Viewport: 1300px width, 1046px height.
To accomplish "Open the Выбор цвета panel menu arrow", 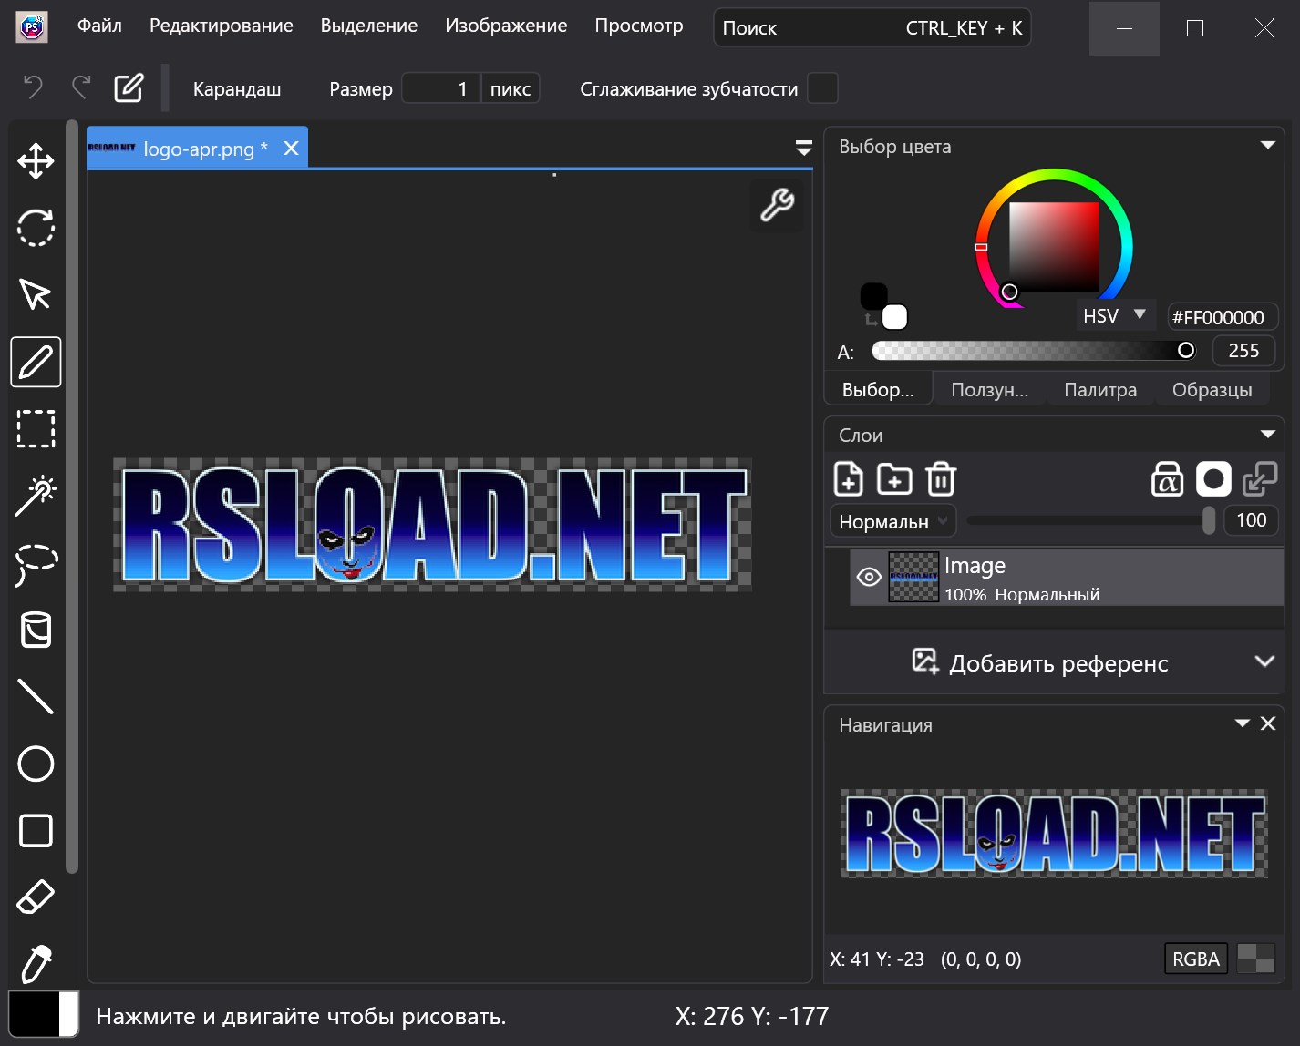I will coord(1267,146).
